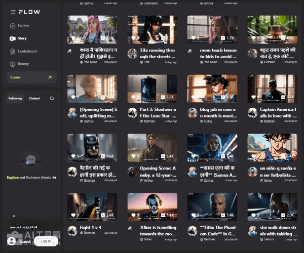Click the Explore hexagon icon in sidebar
Screen dimensions: 304x253
coord(13,25)
